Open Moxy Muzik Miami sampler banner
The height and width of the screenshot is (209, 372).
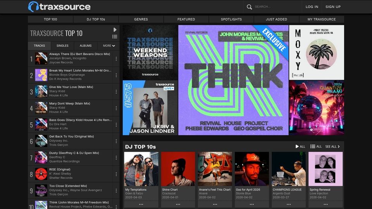[317, 52]
